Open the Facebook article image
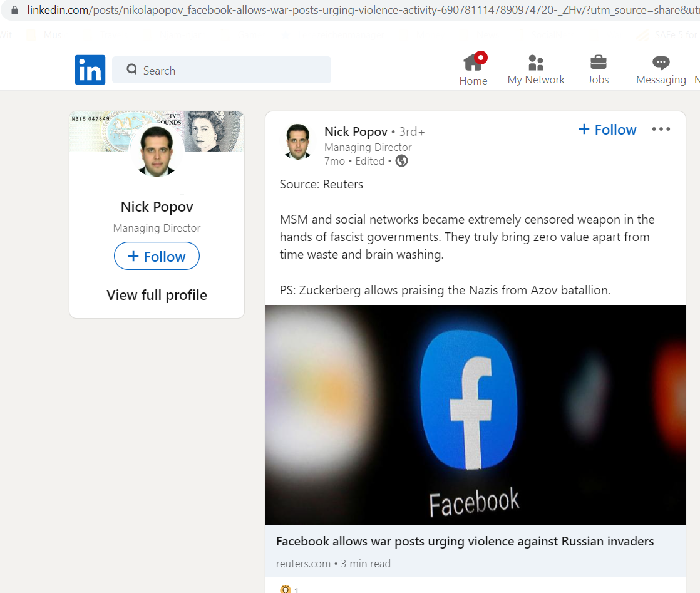The width and height of the screenshot is (700, 593). (475, 415)
